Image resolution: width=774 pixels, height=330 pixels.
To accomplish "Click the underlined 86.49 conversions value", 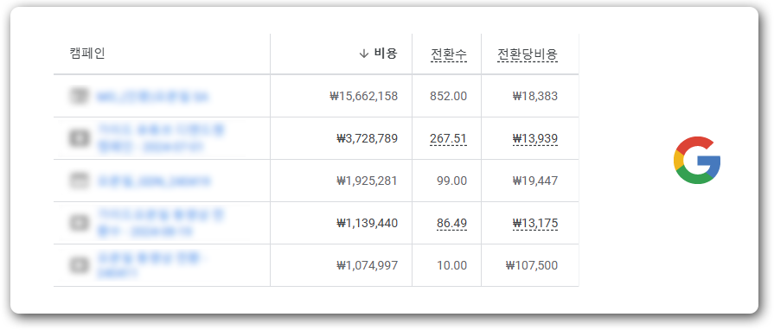I will click(451, 224).
